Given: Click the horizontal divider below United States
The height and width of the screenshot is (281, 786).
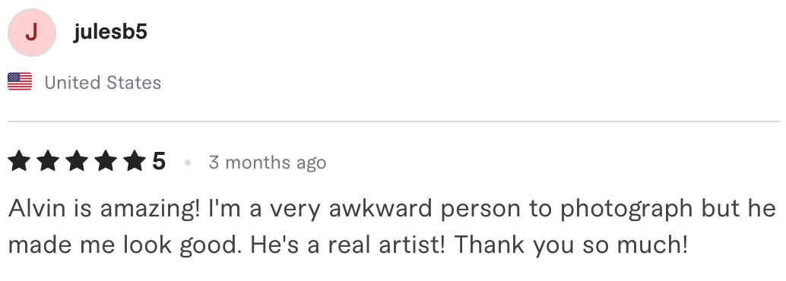Looking at the screenshot, I should click(394, 122).
